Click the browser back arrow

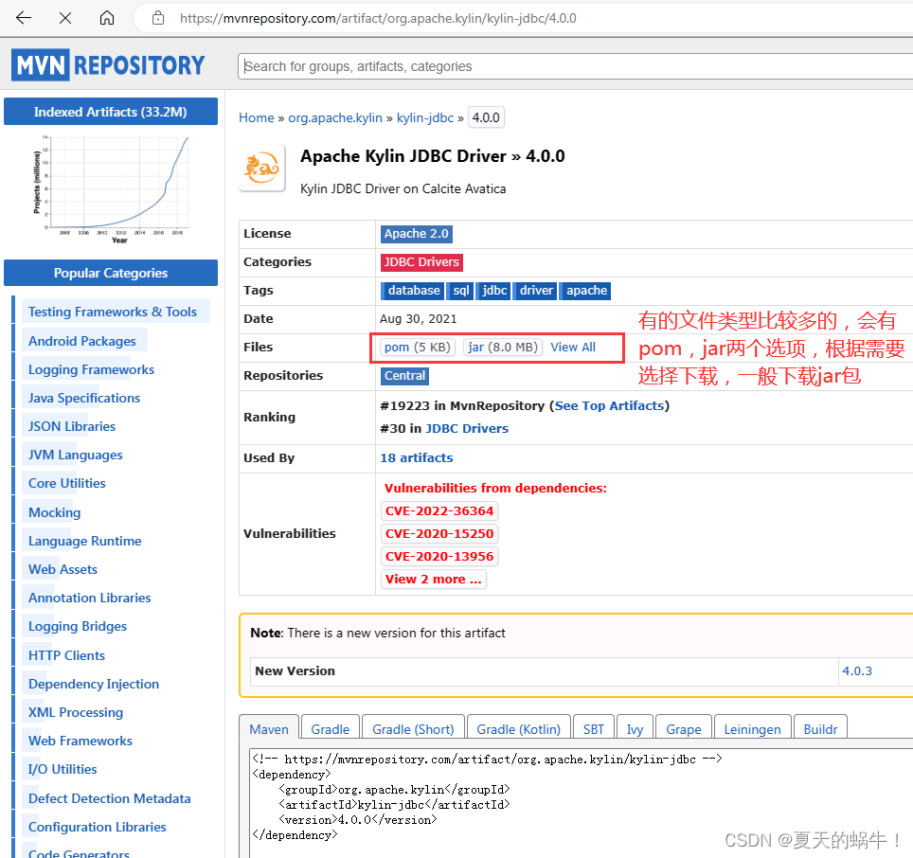click(x=24, y=18)
